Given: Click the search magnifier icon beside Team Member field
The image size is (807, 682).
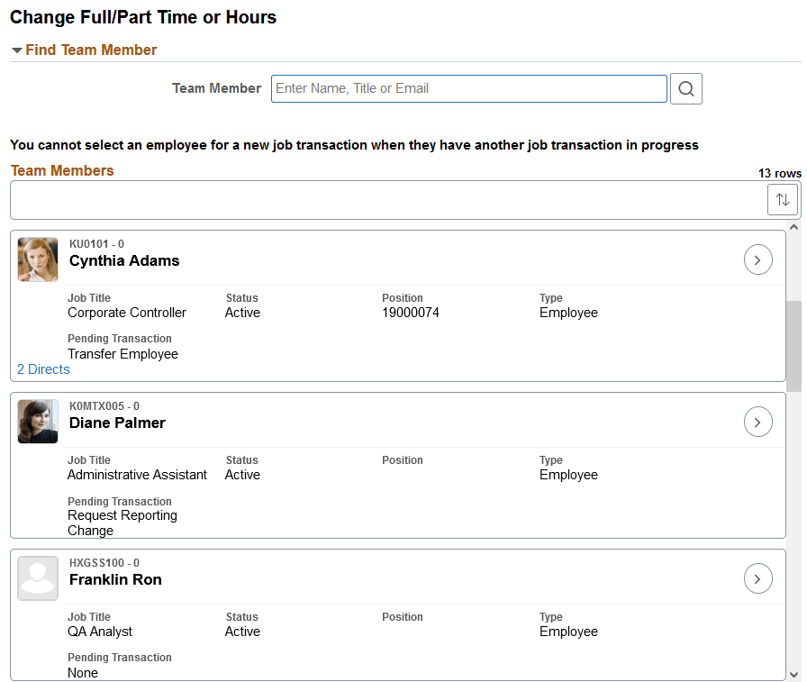Looking at the screenshot, I should pyautogui.click(x=686, y=88).
